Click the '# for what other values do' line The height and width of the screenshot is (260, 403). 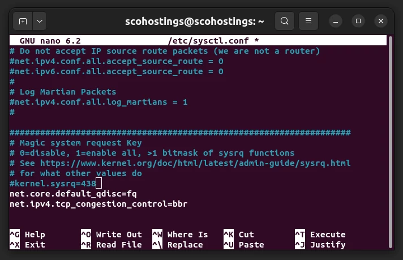76,173
